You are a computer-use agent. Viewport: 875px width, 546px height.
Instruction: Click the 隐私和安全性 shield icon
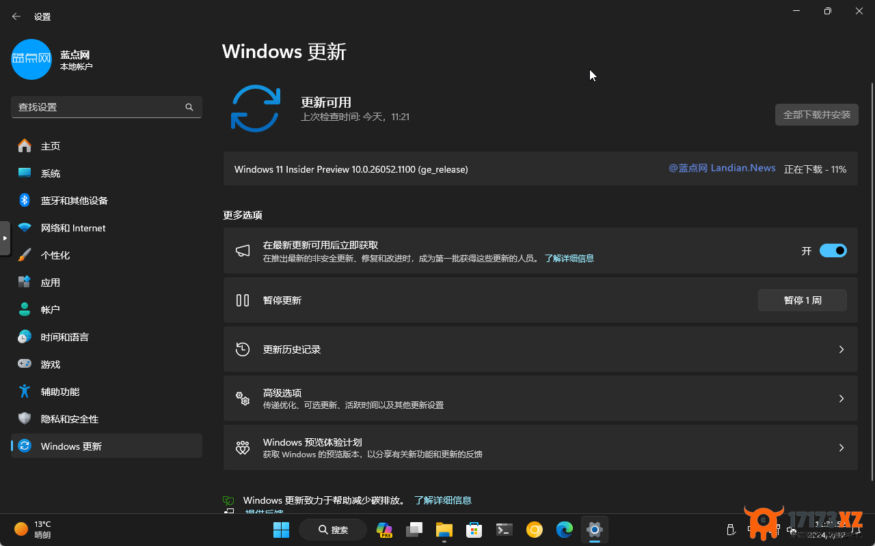[25, 419]
